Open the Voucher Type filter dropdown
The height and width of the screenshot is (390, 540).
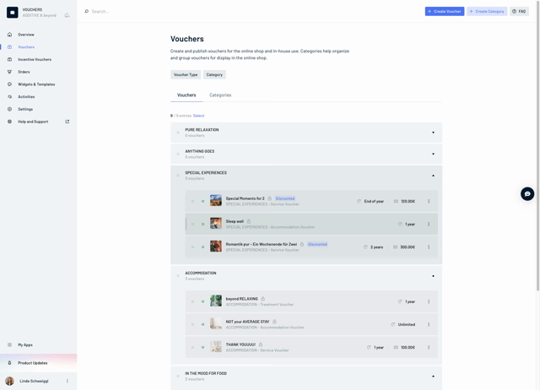coord(186,74)
